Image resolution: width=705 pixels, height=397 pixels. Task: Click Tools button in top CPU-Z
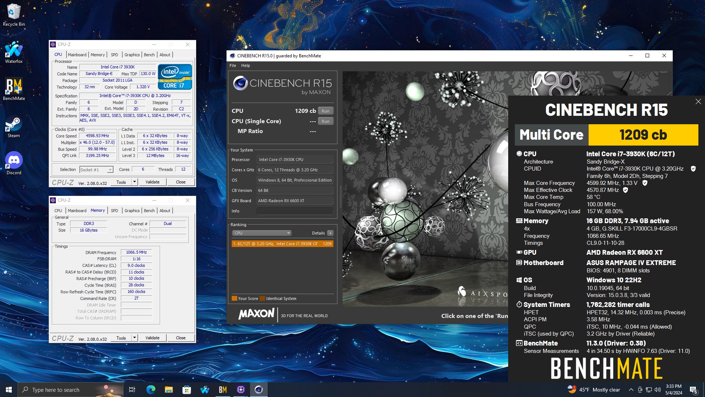coord(121,182)
